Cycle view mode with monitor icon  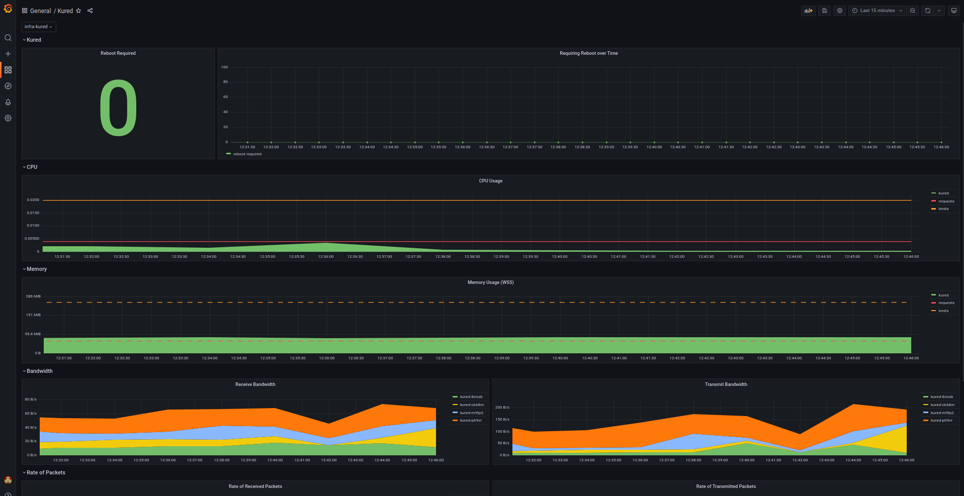(x=953, y=11)
